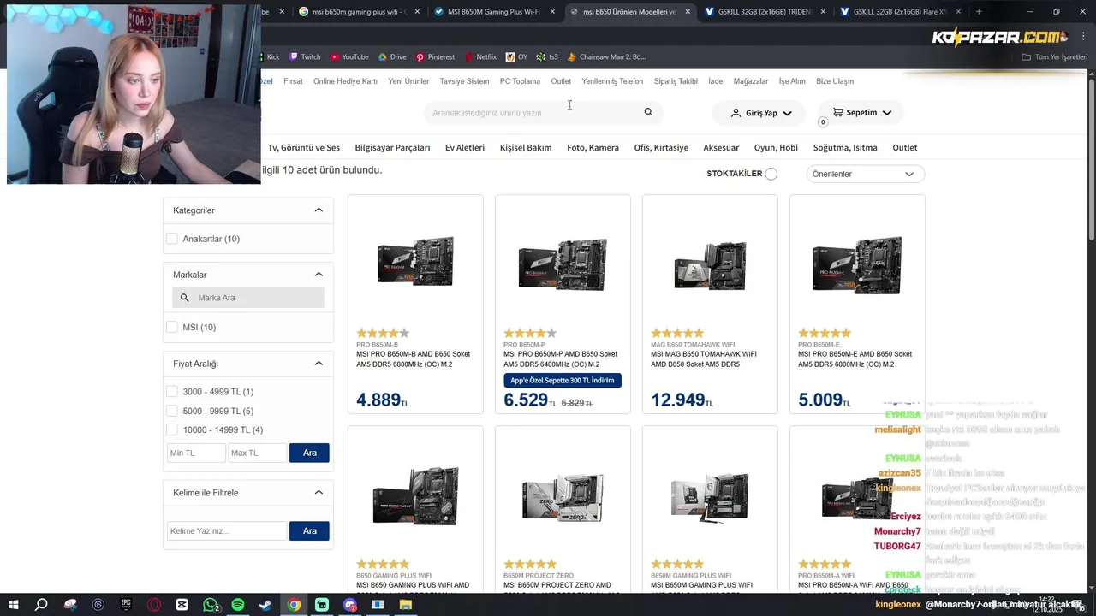Screen dimensions: 1096x616
Task: Collapse the Kategoriler filter section
Action: tap(319, 210)
